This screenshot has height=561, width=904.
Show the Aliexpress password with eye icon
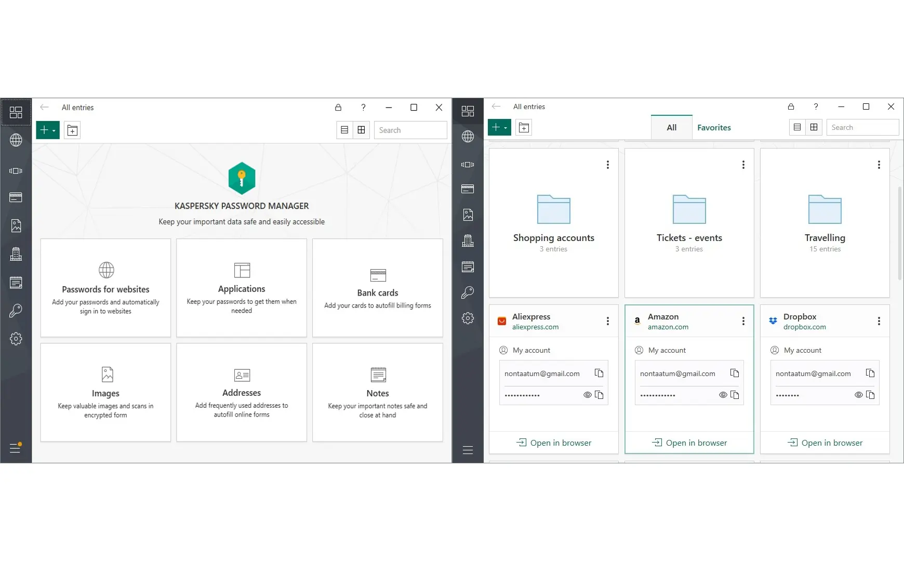[587, 395]
